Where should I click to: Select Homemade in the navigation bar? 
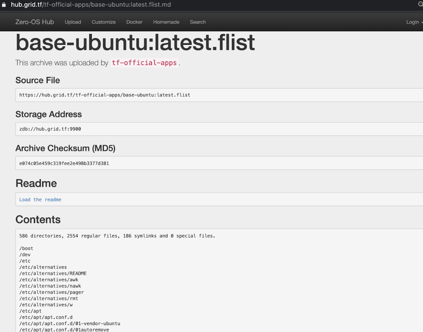[166, 22]
